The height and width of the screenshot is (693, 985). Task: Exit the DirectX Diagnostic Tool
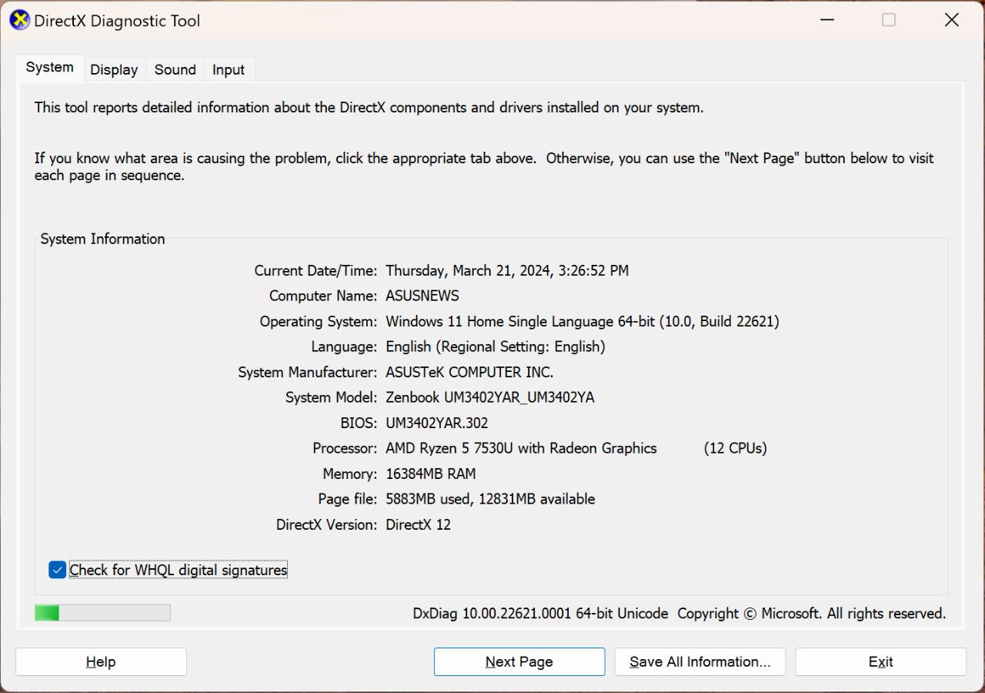tap(880, 661)
